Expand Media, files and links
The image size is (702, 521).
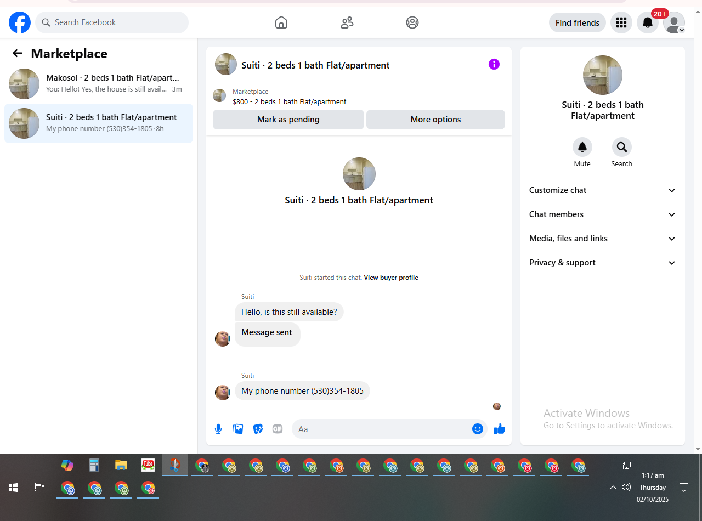[x=603, y=239]
